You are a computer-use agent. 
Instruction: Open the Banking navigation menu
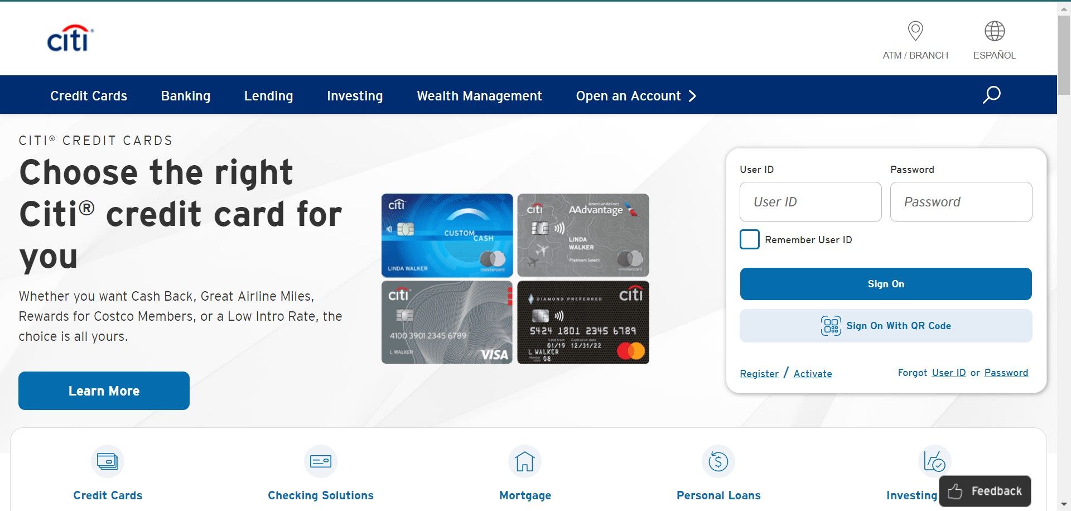(186, 96)
